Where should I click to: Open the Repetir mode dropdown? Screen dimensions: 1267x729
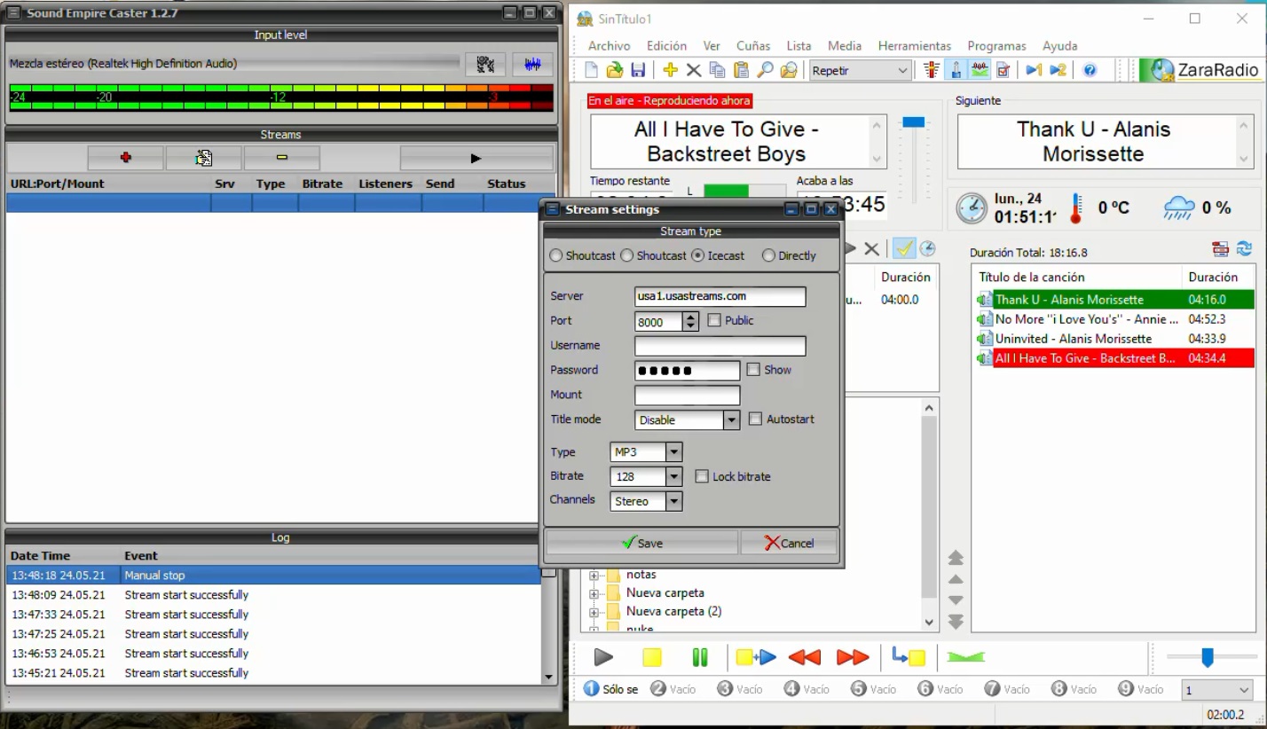tap(860, 70)
